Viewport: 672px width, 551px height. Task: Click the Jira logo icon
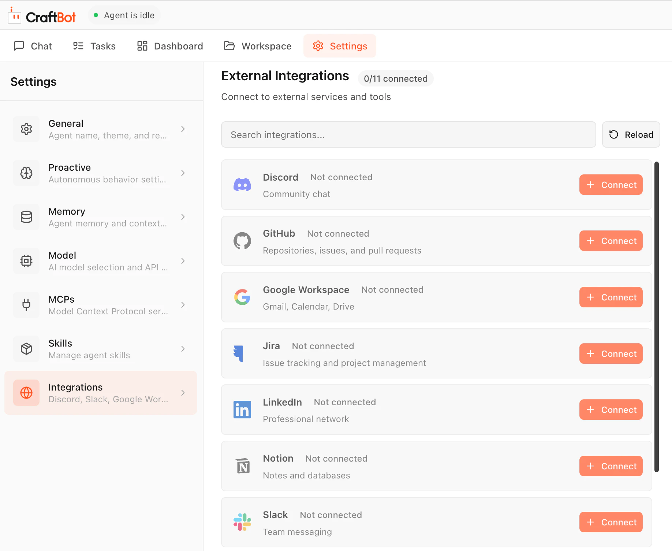click(239, 354)
